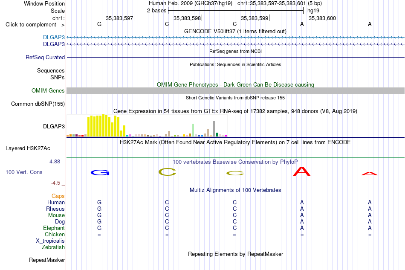Click the light green bar in the GTEx chart
The image size is (405, 270).
tap(193, 130)
